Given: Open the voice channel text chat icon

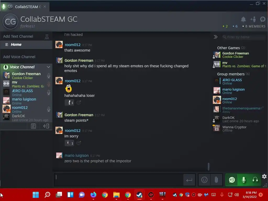Looking at the screenshot, I should pyautogui.click(x=33, y=126).
